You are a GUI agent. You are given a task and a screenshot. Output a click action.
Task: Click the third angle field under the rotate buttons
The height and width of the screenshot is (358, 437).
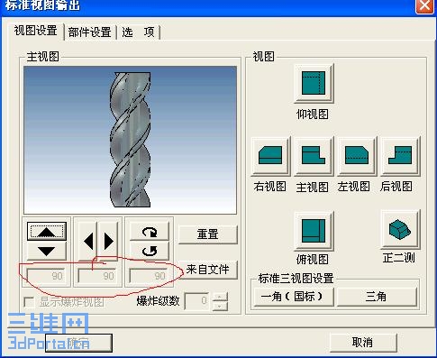149,276
